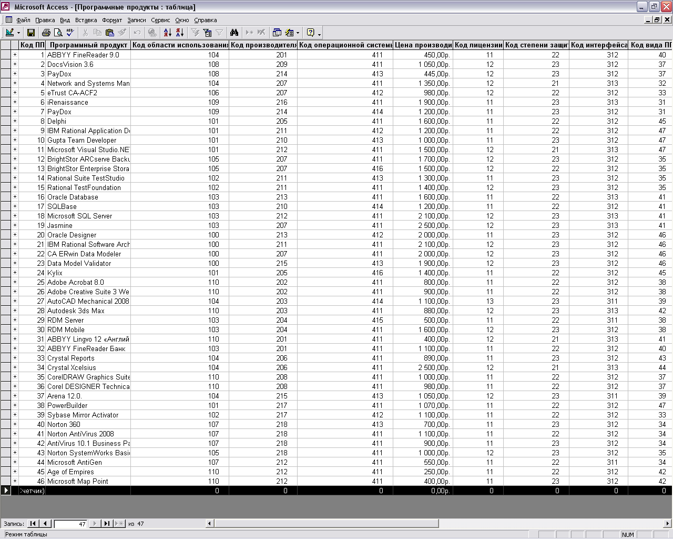Delete the record with the toolbar icon
The image size is (673, 539).
[261, 33]
